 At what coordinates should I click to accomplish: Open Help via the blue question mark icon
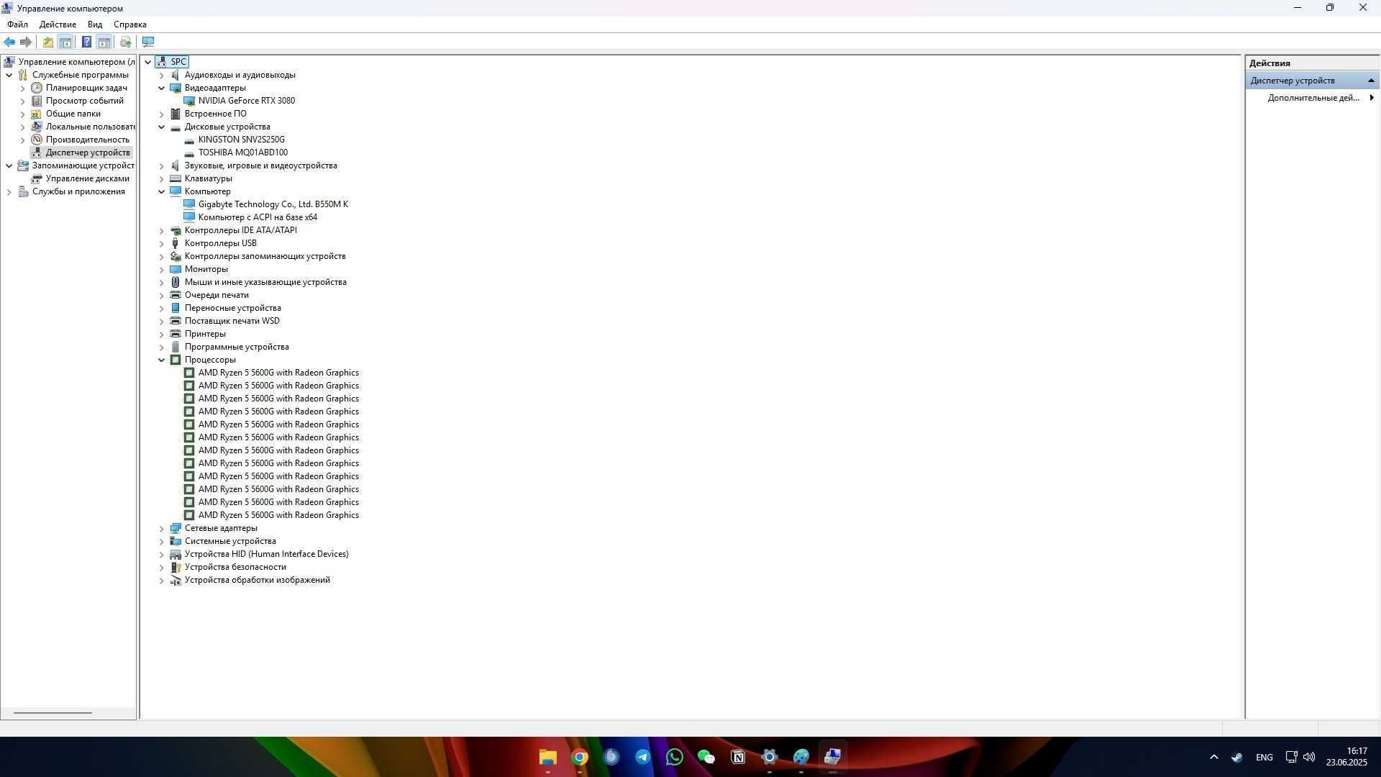[x=86, y=42]
